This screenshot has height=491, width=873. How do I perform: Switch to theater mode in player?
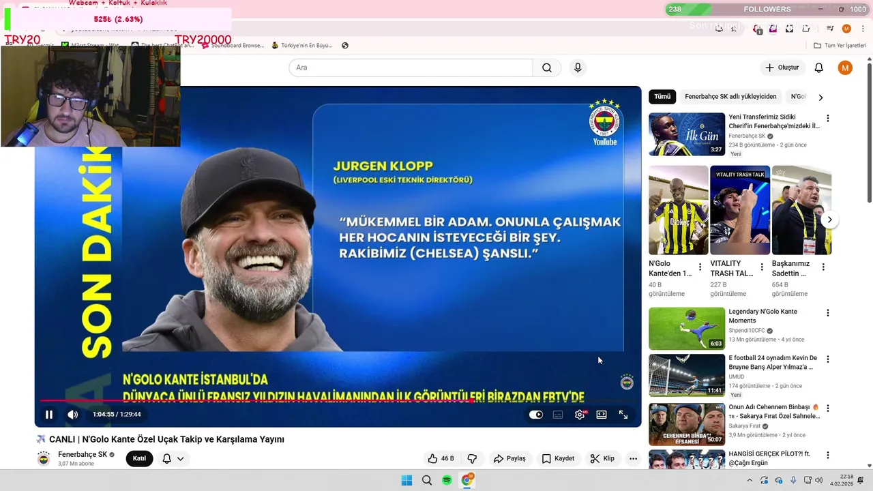tap(602, 415)
